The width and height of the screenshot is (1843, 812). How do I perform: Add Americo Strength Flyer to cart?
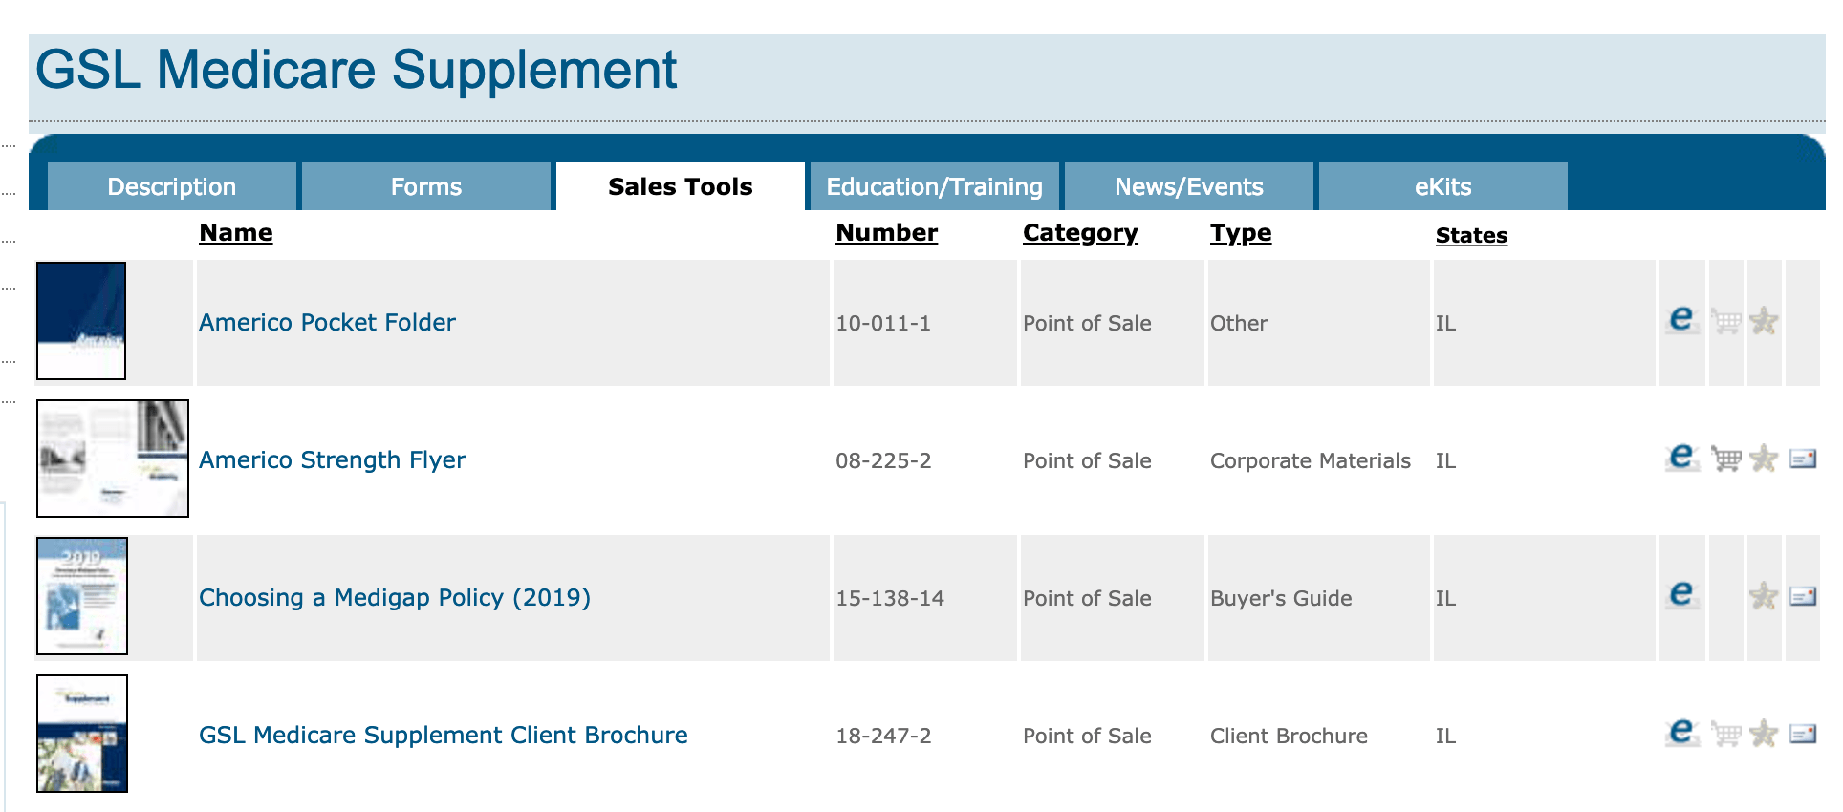(1726, 459)
